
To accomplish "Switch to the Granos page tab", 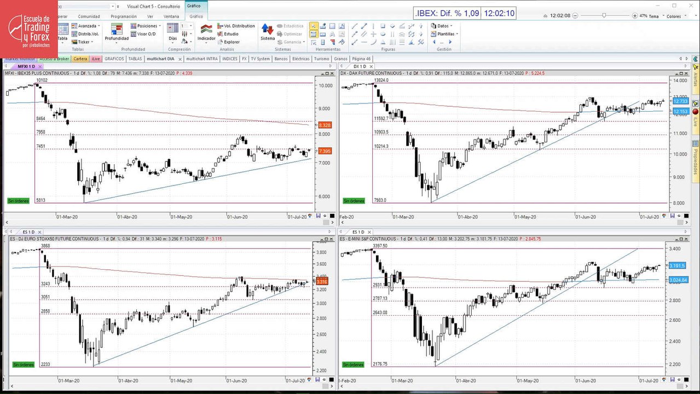I will click(340, 59).
